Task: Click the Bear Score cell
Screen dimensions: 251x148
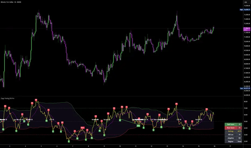Action: coord(231,128)
